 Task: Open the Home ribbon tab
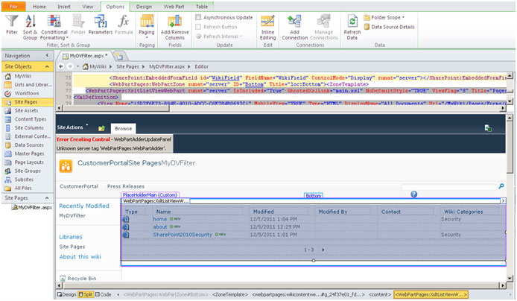point(39,7)
